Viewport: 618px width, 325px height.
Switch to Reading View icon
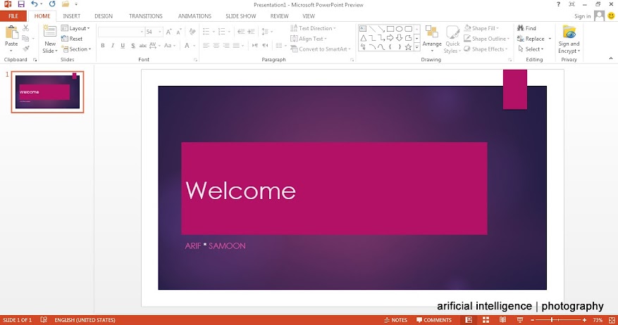tap(502, 320)
